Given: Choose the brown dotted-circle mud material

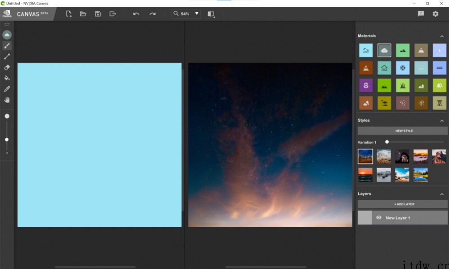Looking at the screenshot, I should [x=421, y=103].
